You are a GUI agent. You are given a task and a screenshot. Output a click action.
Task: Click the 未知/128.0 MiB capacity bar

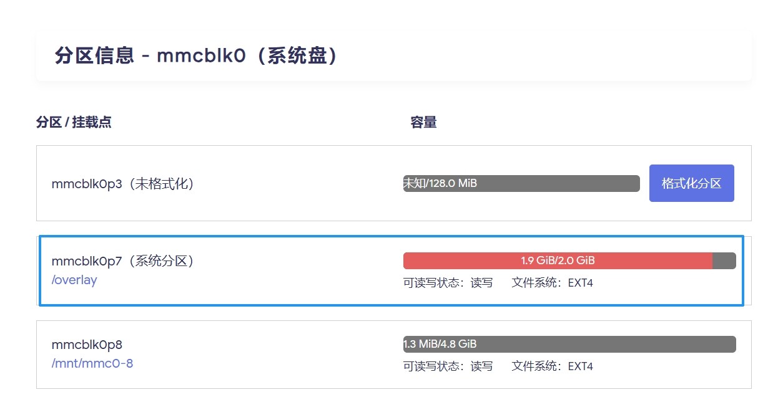(521, 183)
